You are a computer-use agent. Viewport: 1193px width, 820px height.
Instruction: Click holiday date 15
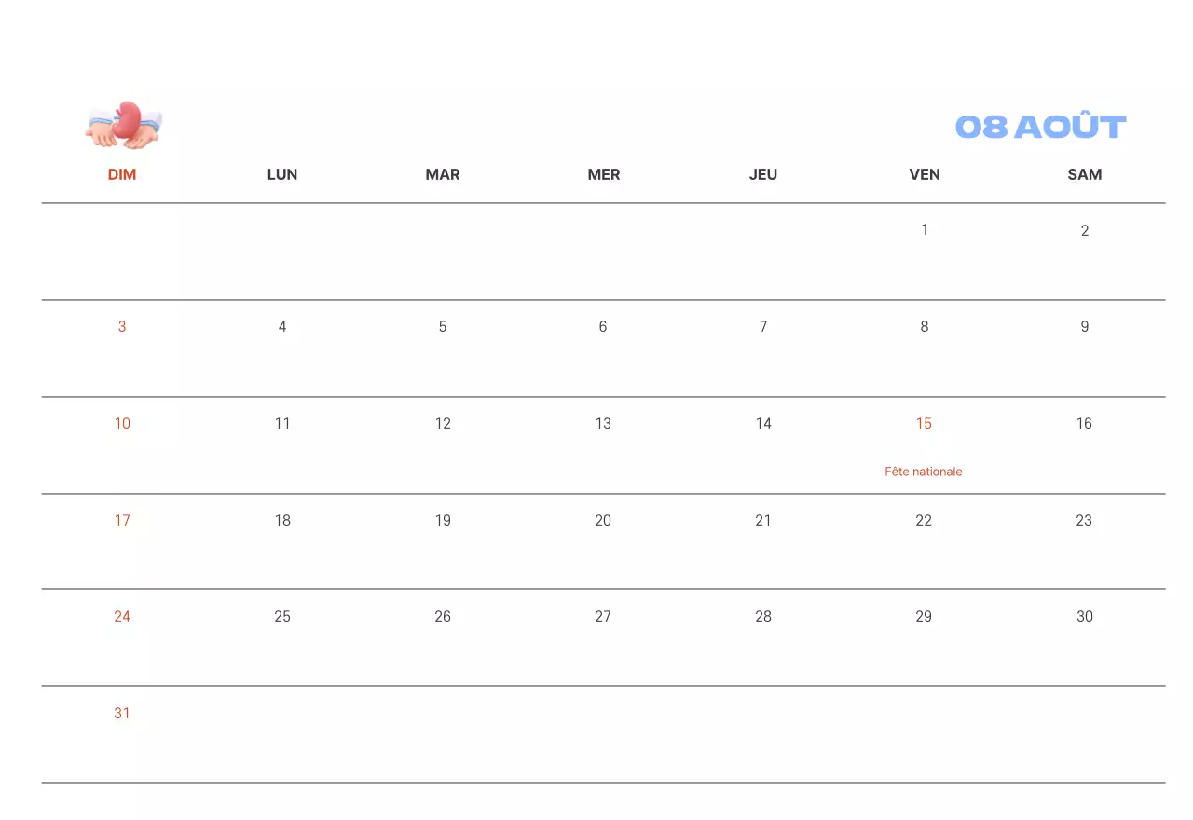tap(924, 424)
